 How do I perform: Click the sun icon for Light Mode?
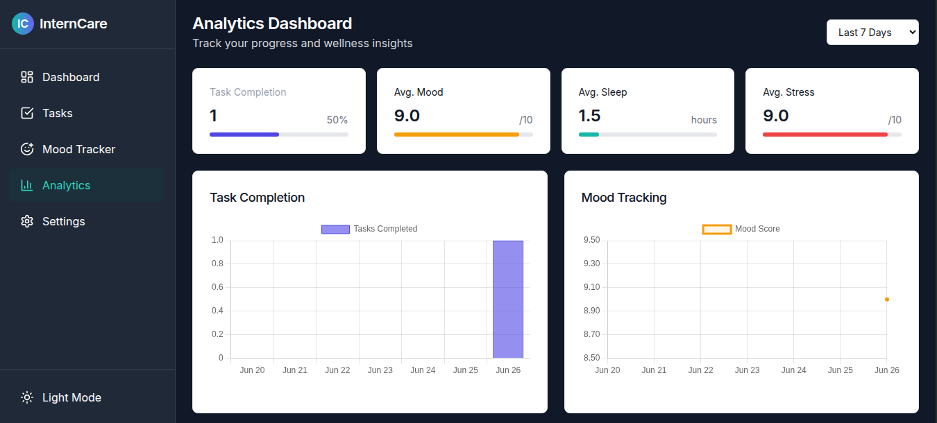coord(27,397)
